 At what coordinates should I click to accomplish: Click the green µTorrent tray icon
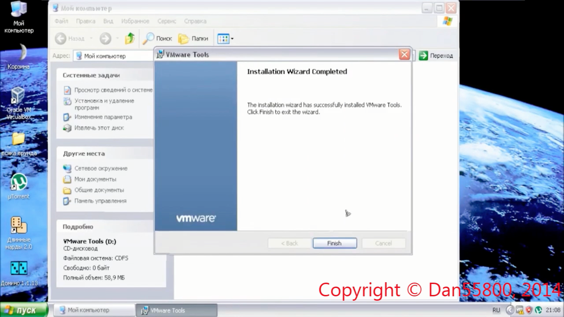[539, 310]
